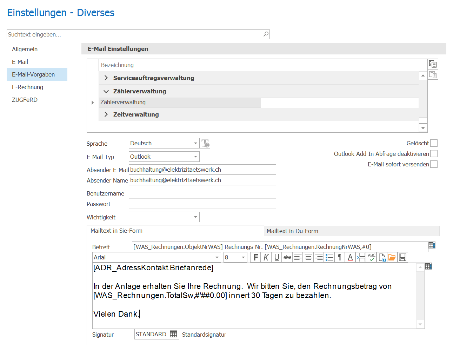Save the mail text via diskette icon
Screen dimensions: 453x357
[402, 257]
